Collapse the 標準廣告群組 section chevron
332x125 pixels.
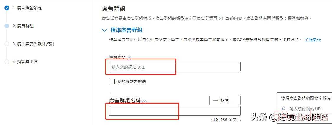[x=104, y=30]
